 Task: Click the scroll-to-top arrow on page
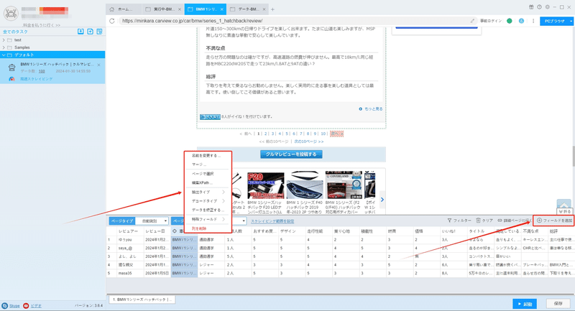pos(563,204)
